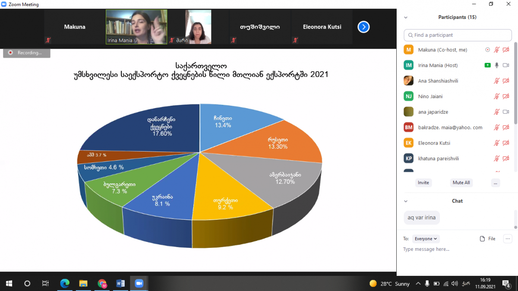518x291 pixels.
Task: Click the Find a participant search field
Action: tap(458, 35)
